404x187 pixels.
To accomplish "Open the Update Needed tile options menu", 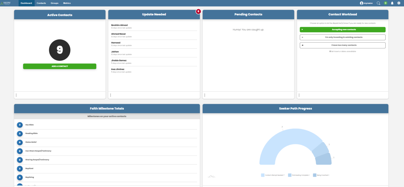I will tap(110, 95).
